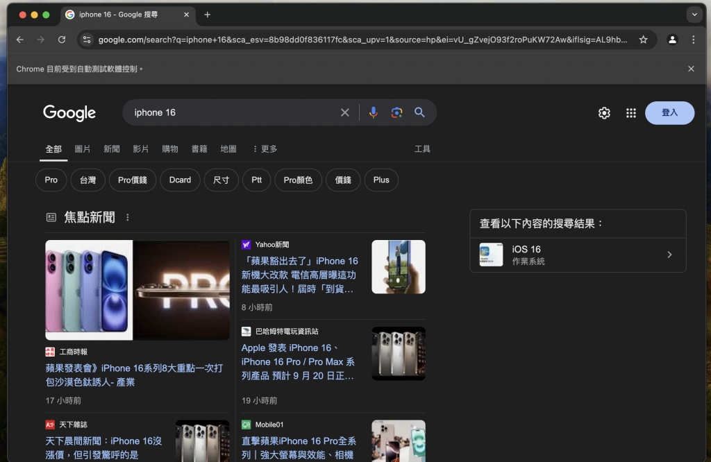Dismiss the automated test software infobar
This screenshot has width=711, height=462.
[691, 69]
